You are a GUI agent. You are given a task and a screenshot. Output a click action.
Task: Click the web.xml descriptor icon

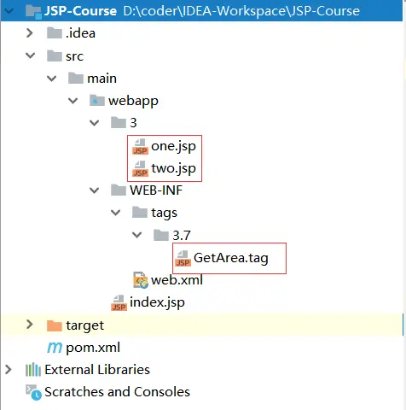click(x=141, y=280)
